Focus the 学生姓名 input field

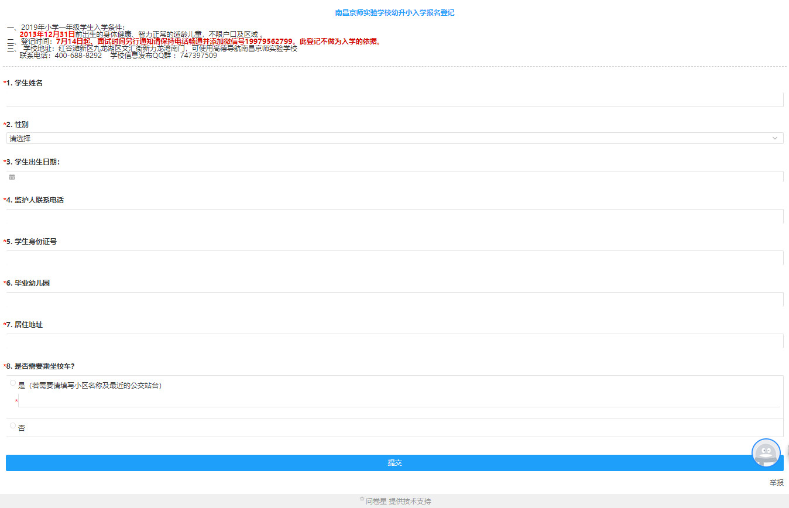click(394, 99)
